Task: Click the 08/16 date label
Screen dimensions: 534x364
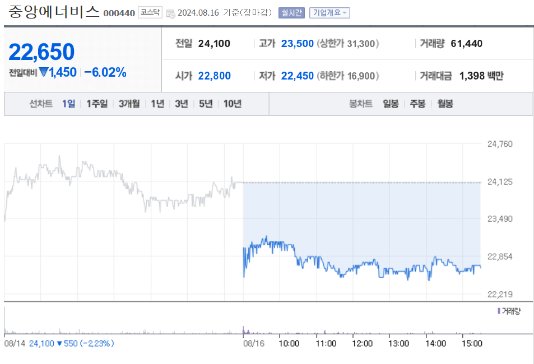Action: (254, 343)
